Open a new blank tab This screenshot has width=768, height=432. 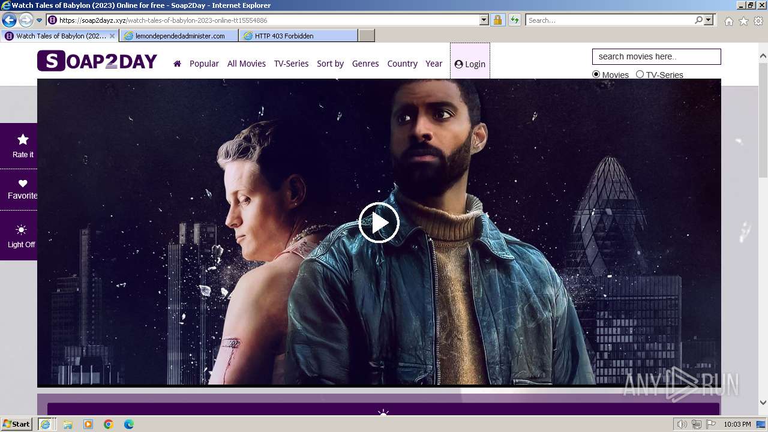pyautogui.click(x=367, y=36)
